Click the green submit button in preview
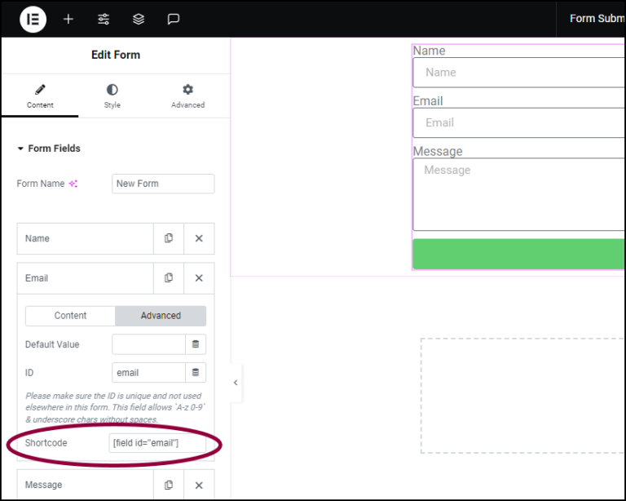The width and height of the screenshot is (626, 501). [x=518, y=254]
